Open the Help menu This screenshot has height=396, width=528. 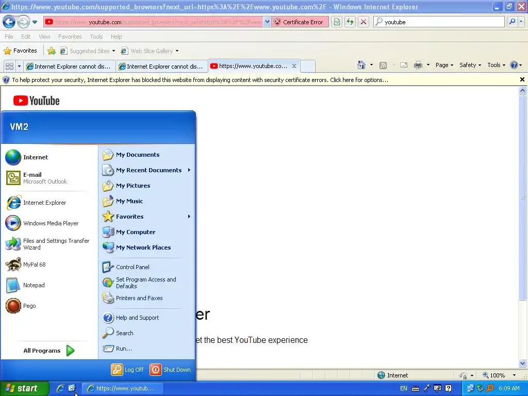[x=116, y=37]
